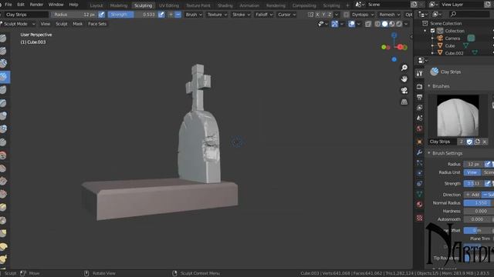Select the Crease brush tool
494x277 pixels.
[3, 142]
